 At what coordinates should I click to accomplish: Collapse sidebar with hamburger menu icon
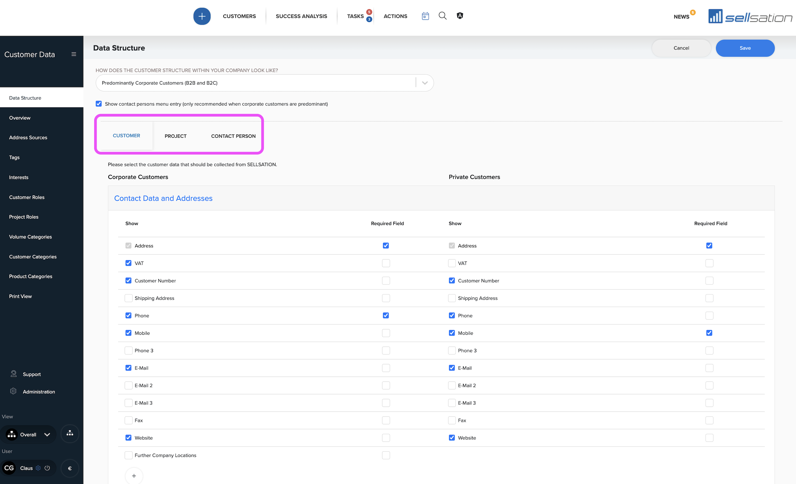tap(74, 54)
